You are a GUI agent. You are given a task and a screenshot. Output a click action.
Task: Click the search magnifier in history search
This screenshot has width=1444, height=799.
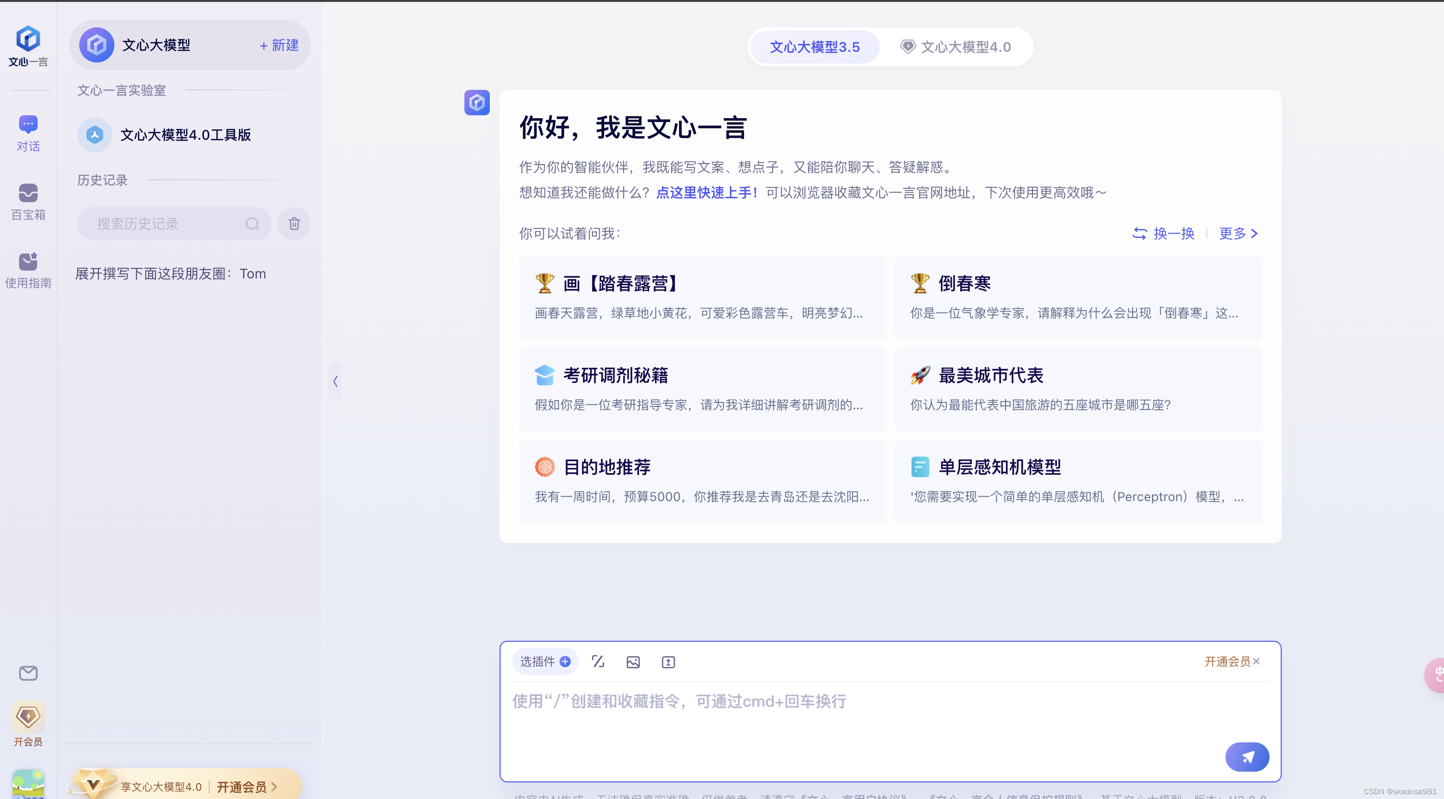(x=252, y=223)
